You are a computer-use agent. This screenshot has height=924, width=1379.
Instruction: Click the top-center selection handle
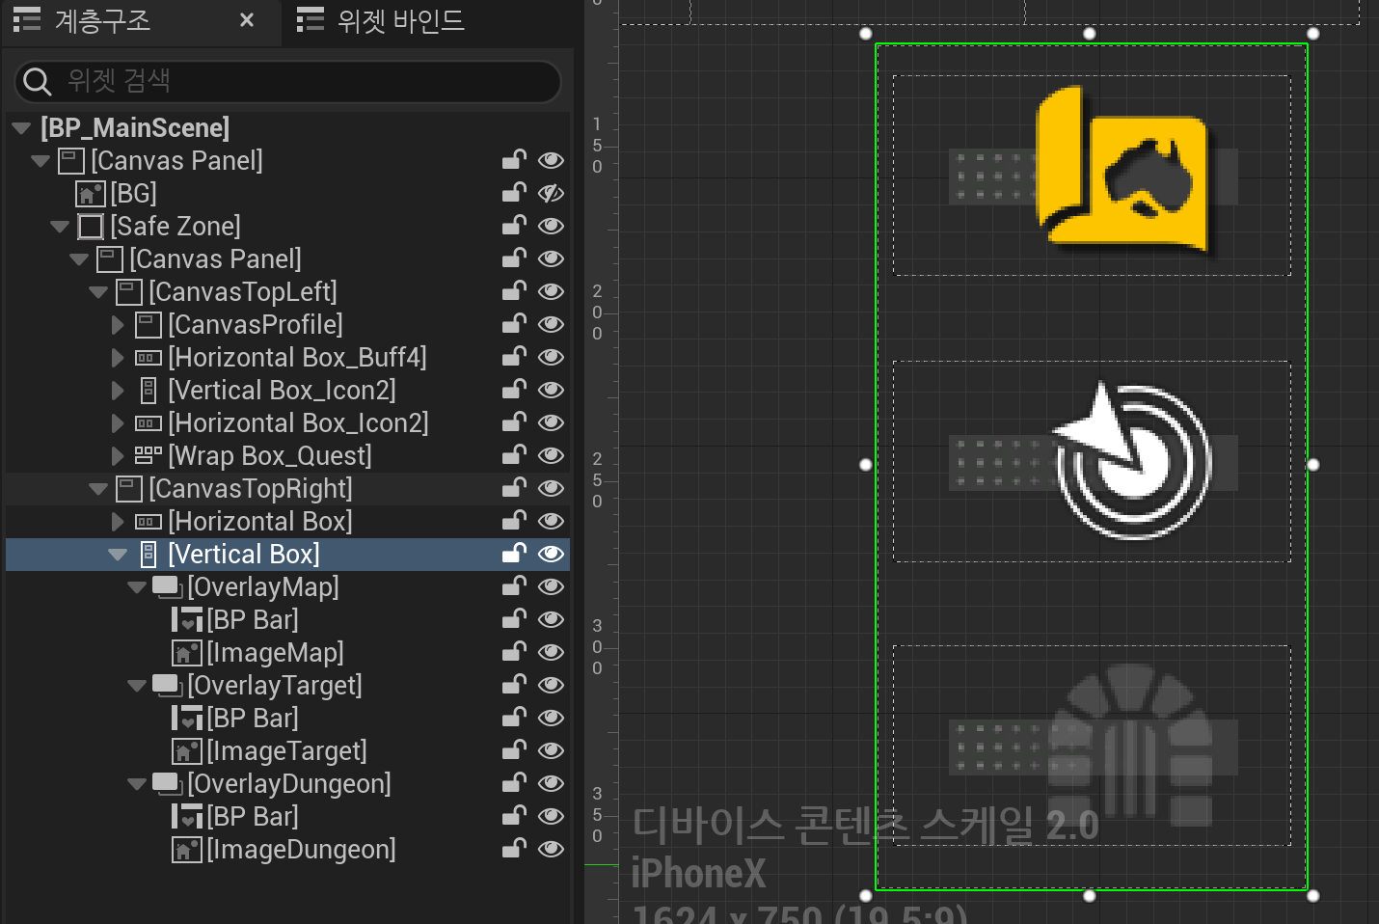pyautogui.click(x=1090, y=34)
